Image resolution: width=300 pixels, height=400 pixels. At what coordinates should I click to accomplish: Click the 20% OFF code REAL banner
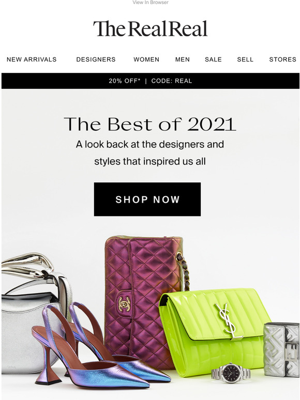151,81
